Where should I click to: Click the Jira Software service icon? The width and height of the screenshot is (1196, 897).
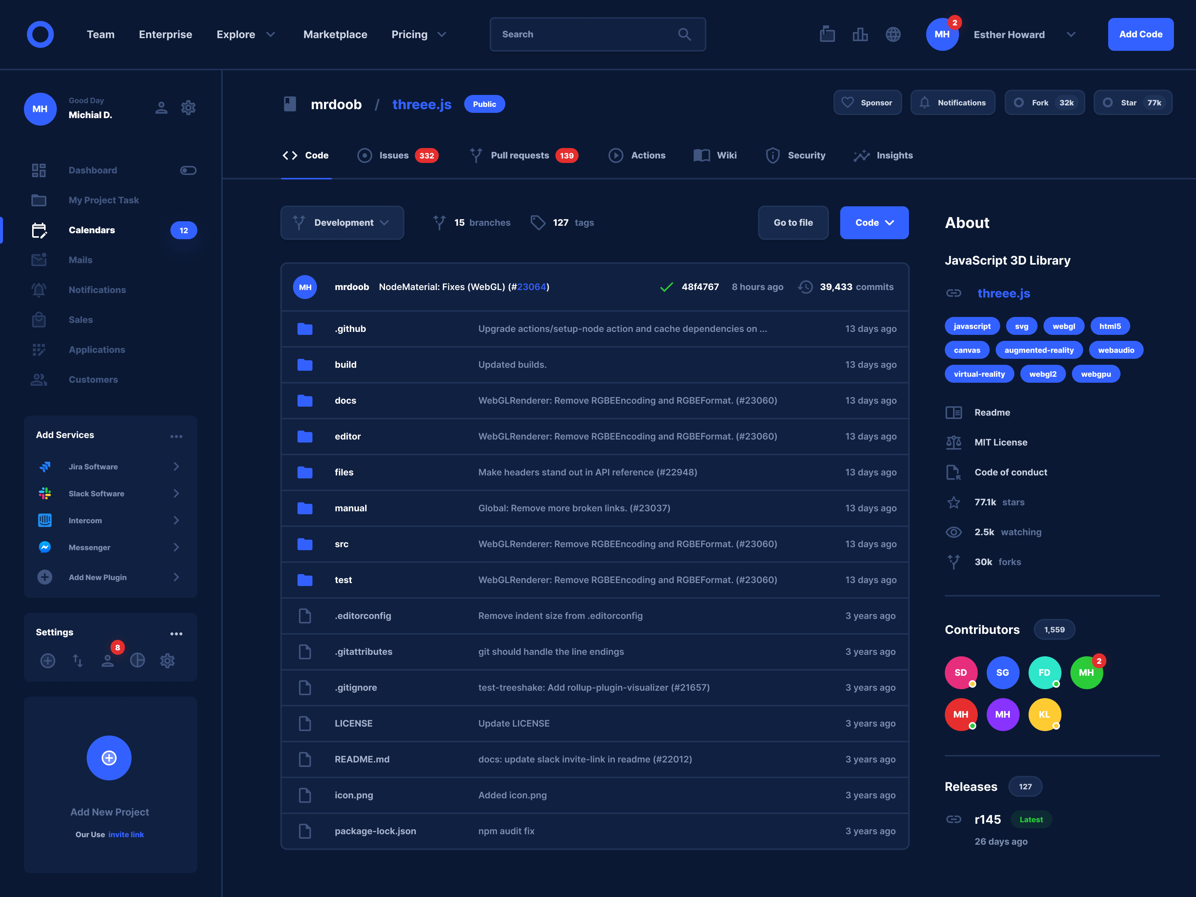45,466
